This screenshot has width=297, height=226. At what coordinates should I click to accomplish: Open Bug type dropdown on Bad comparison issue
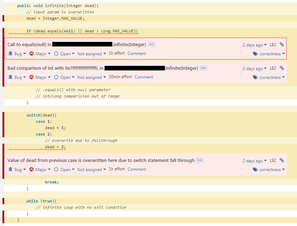(20, 77)
